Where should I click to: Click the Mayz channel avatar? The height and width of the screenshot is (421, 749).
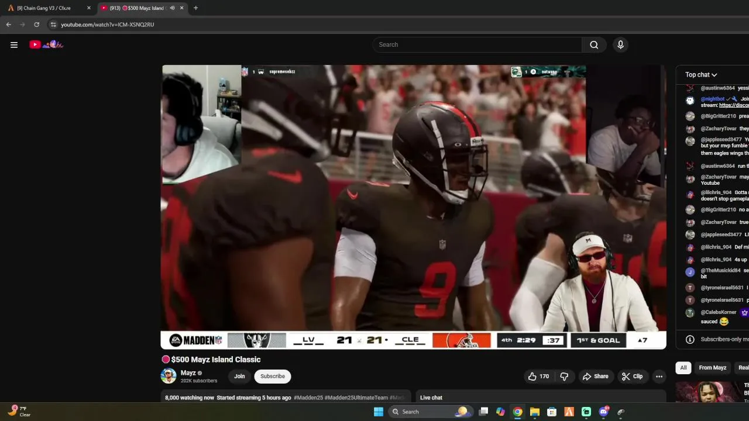[x=169, y=376]
